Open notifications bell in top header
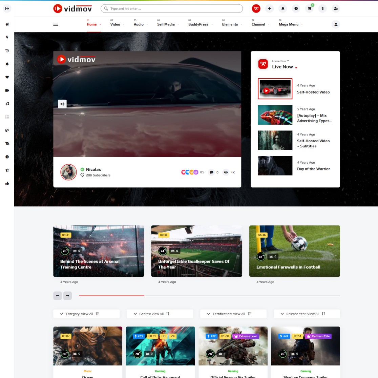Screen dimensions: 378x378 point(283,8)
